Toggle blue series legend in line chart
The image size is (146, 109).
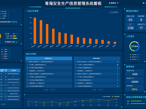(106, 96)
